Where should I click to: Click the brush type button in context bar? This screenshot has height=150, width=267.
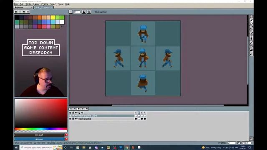click(71, 12)
